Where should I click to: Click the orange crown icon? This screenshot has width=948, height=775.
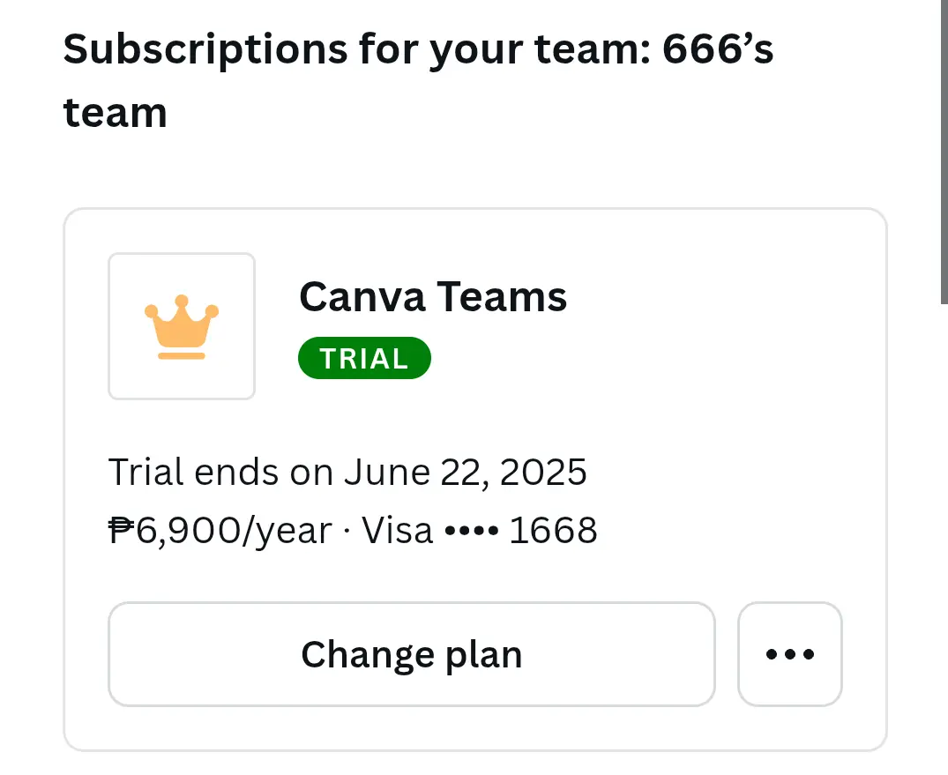[182, 327]
